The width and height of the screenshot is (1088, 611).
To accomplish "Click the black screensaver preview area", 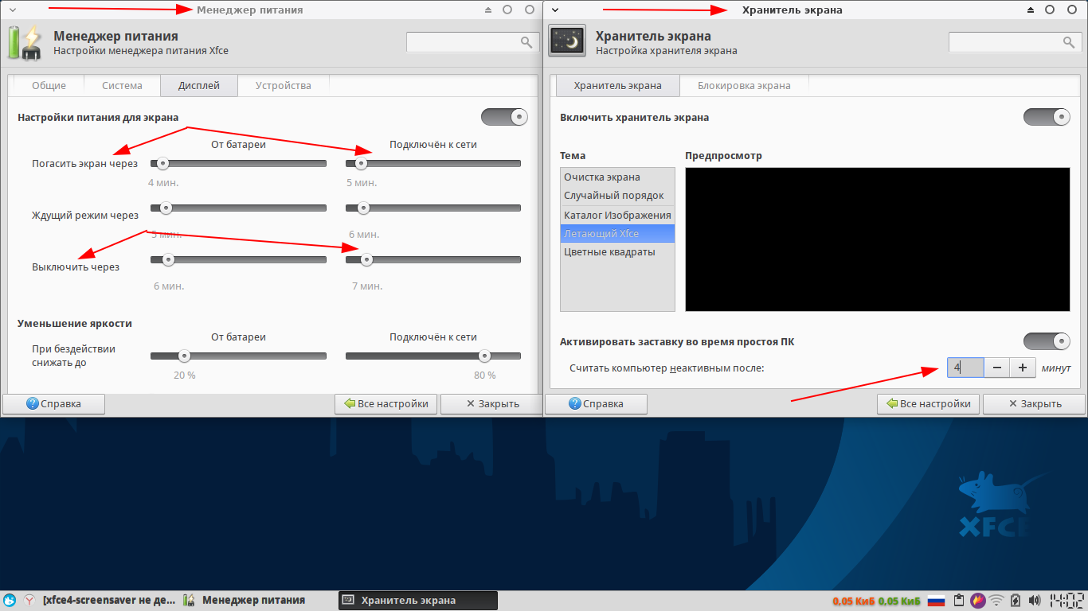I will 877,239.
